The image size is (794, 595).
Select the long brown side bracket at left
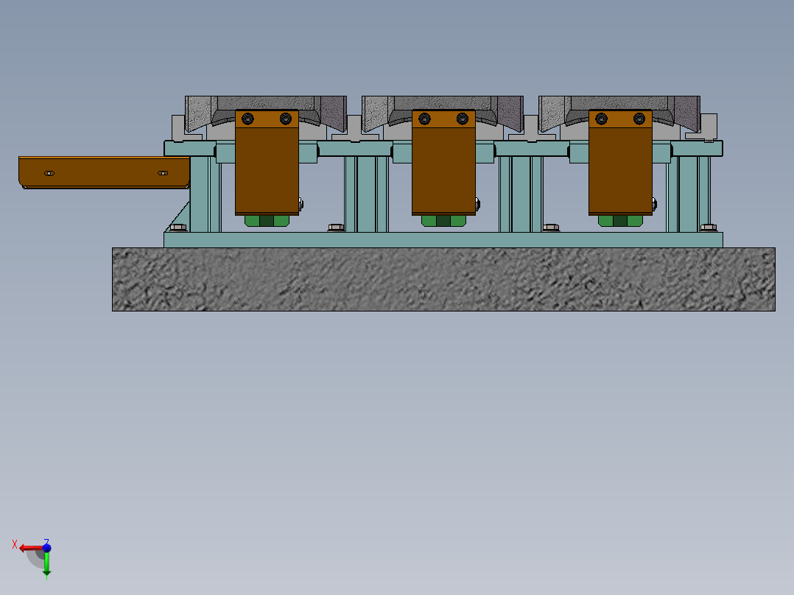point(105,172)
